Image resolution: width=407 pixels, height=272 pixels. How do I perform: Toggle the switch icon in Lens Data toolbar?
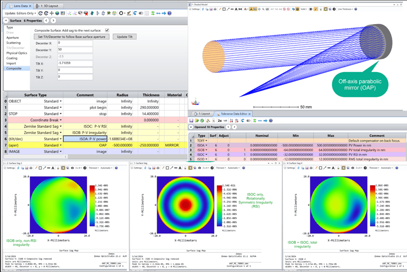click(141, 13)
